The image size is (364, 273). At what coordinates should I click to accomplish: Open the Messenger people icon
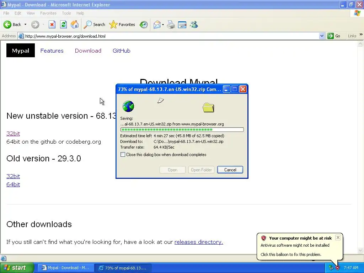[194, 25]
